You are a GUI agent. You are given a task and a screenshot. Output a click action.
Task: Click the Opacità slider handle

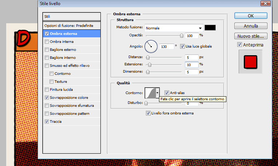[182, 36]
